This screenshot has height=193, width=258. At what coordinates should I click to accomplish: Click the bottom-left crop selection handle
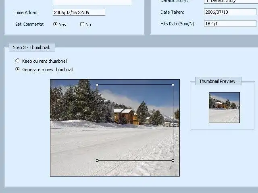(x=97, y=160)
